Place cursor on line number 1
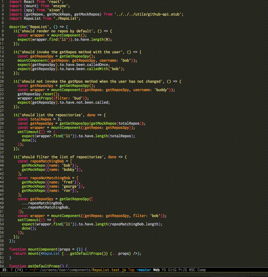268x277 pixels. [x=3, y=2]
